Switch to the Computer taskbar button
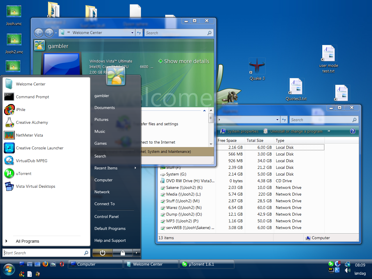The height and width of the screenshot is (279, 372). coord(95,264)
